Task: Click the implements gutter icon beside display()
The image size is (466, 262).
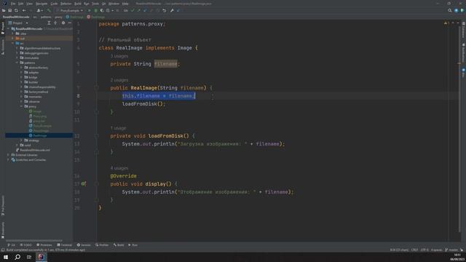Action: click(84, 184)
